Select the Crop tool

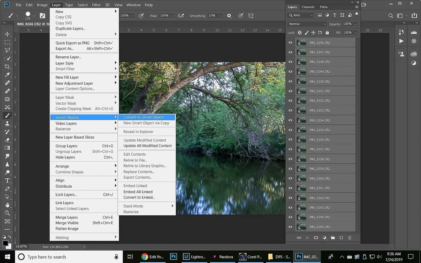coord(7,66)
